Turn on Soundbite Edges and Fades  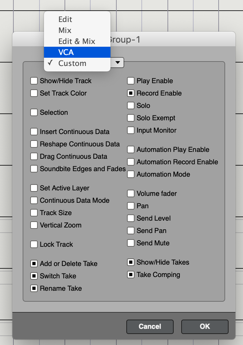point(34,169)
